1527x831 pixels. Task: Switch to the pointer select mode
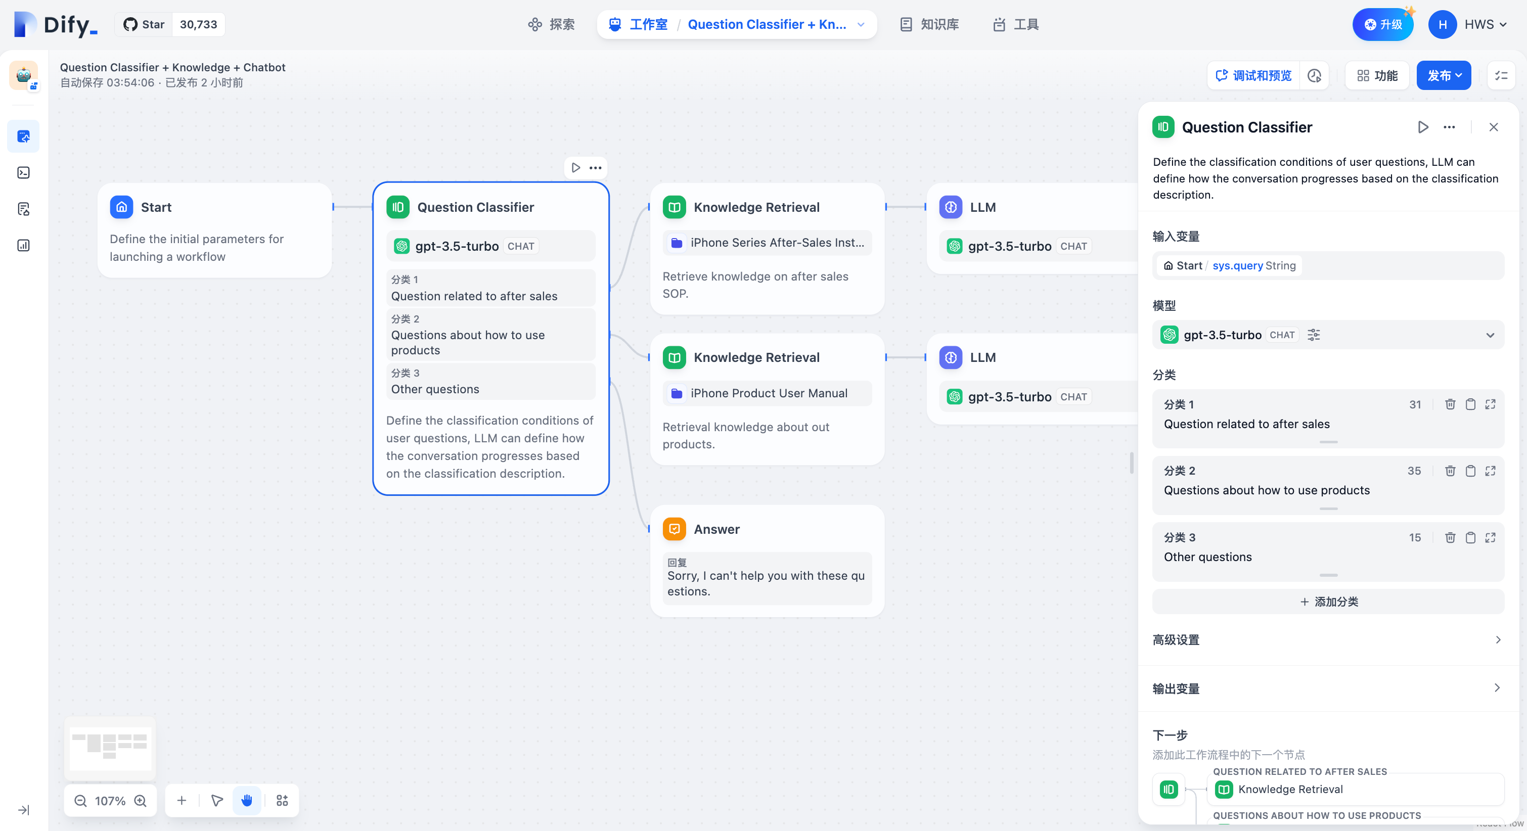click(217, 801)
